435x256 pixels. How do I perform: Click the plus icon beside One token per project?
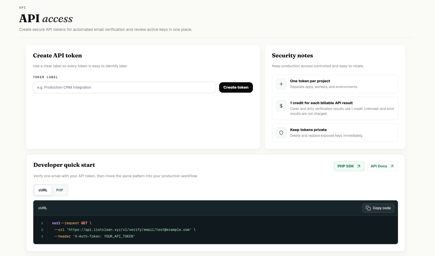click(x=281, y=84)
